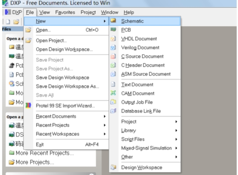
Task: Select VHDL Document entry
Action: click(145, 39)
